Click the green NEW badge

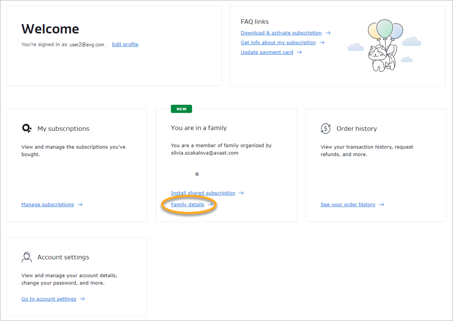(x=181, y=109)
